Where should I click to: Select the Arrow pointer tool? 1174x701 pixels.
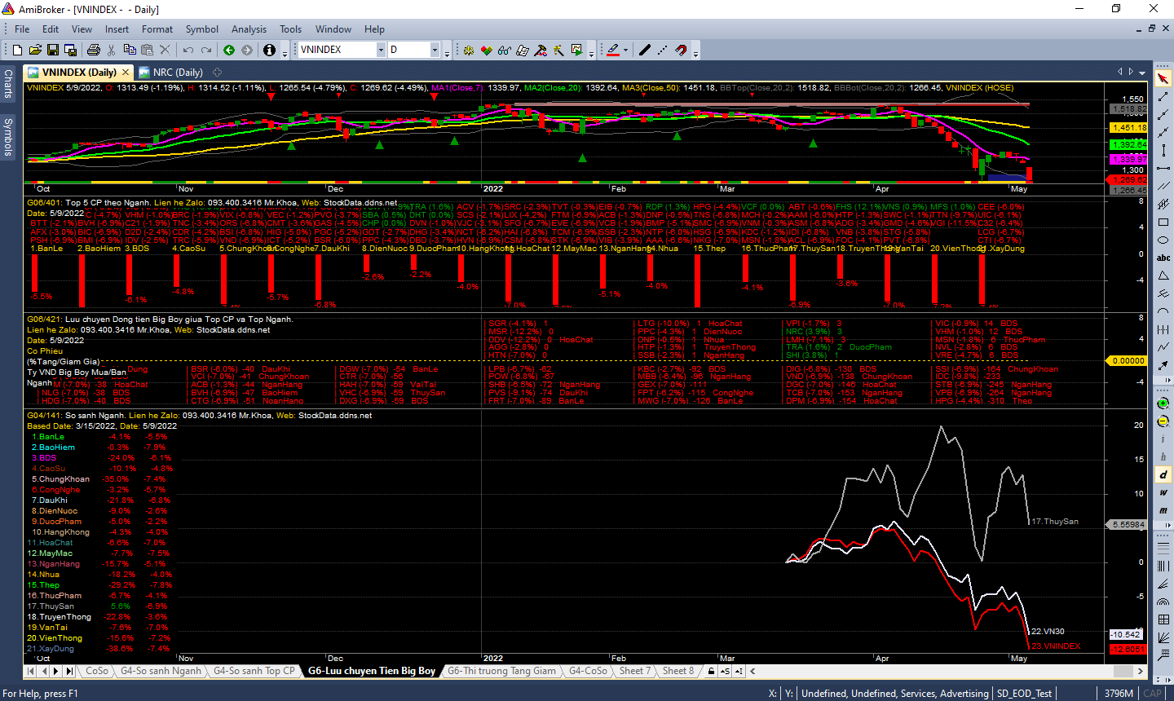pyautogui.click(x=1163, y=79)
